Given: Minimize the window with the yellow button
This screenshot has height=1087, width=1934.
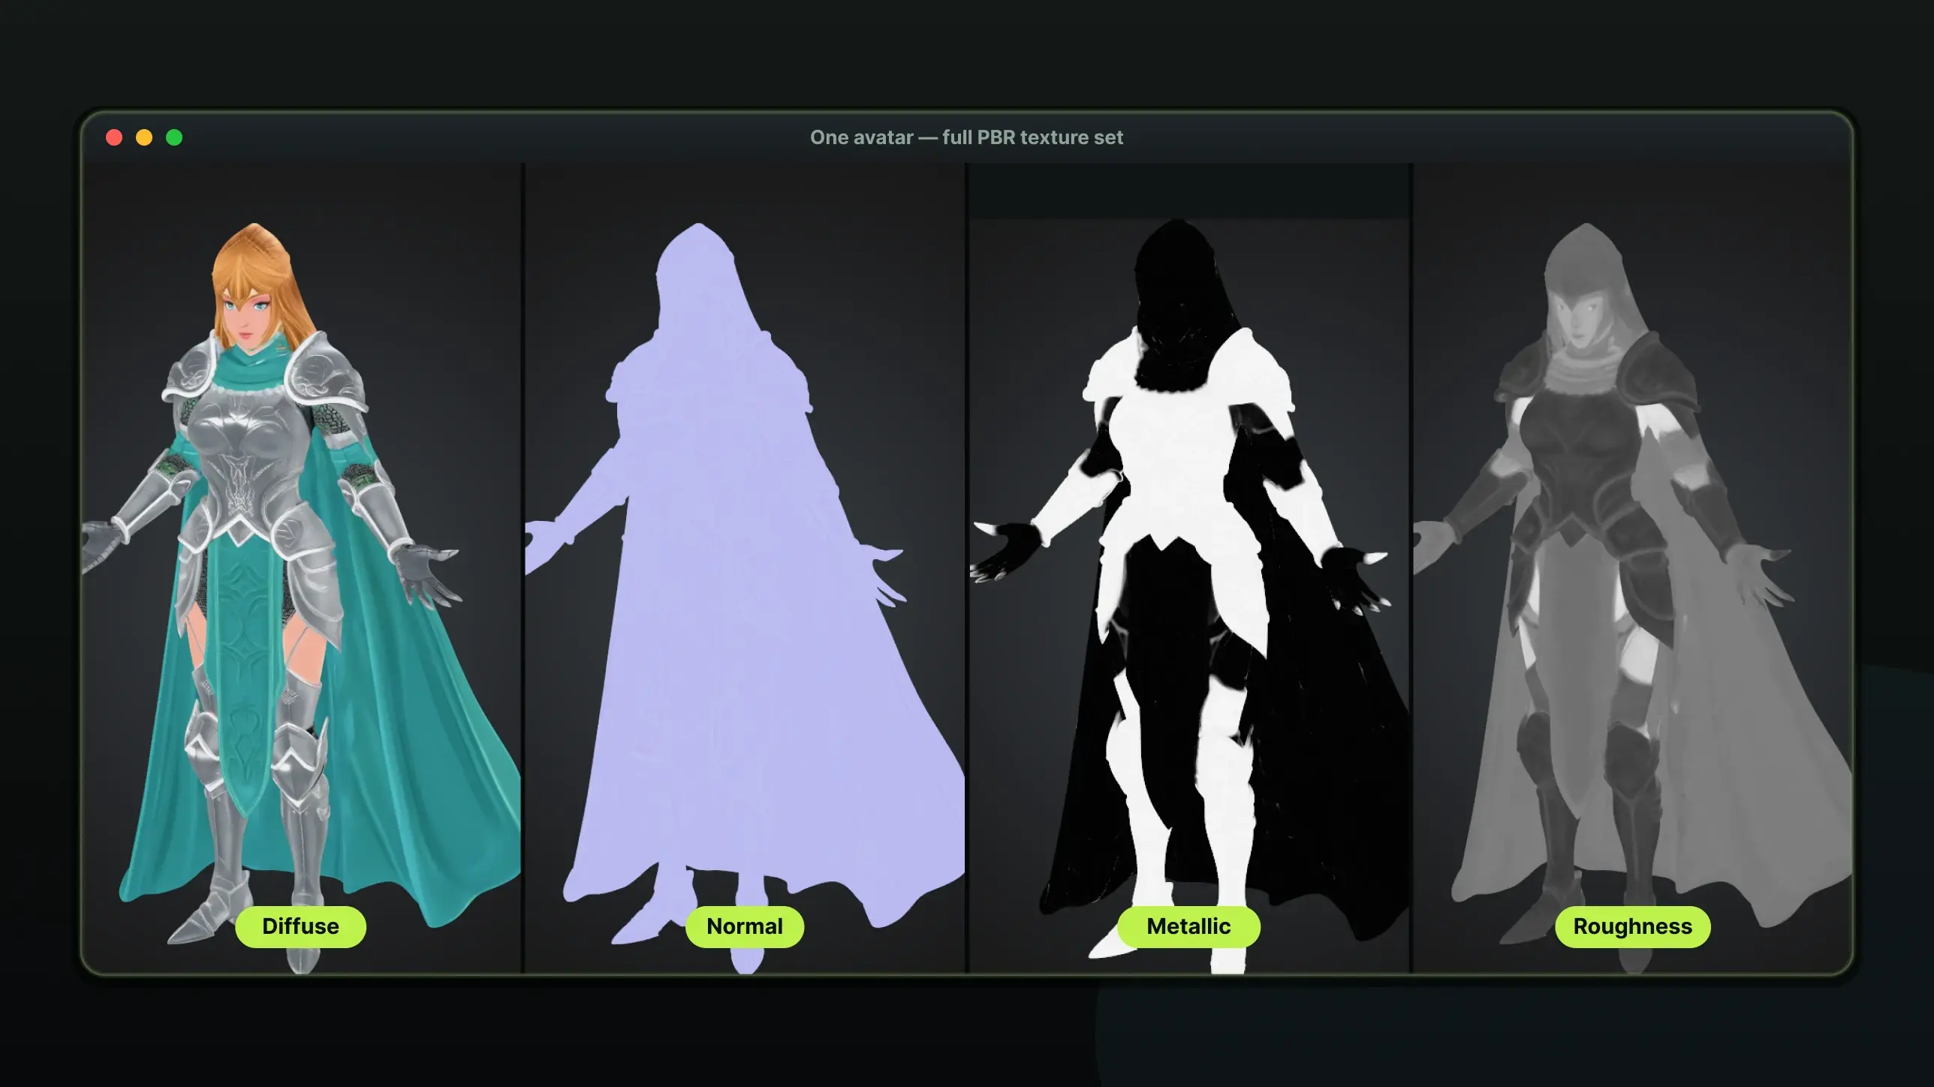Looking at the screenshot, I should (144, 137).
